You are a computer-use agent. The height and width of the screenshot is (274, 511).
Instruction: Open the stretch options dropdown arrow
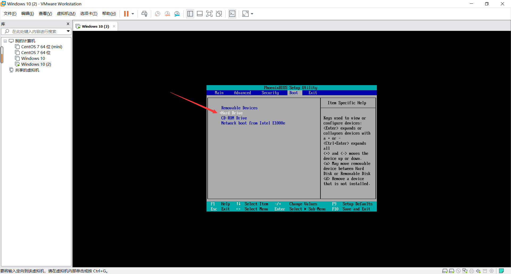coord(252,14)
